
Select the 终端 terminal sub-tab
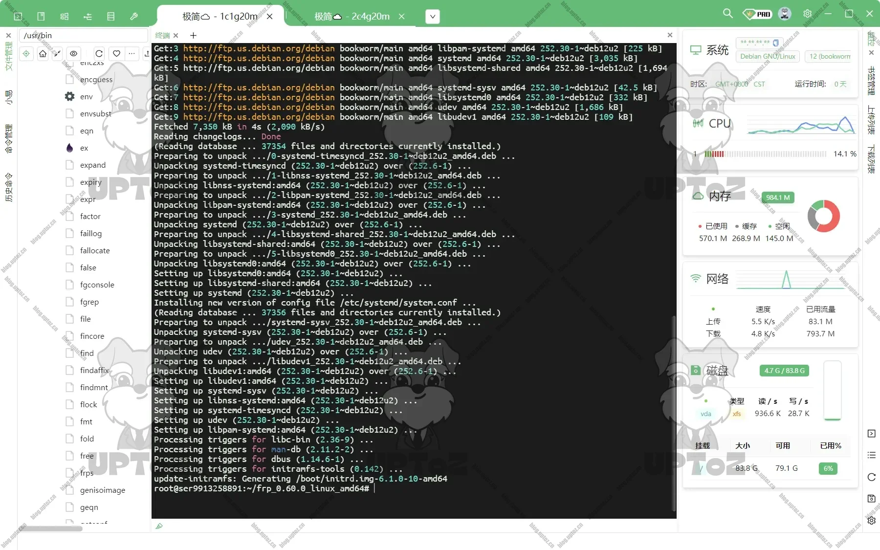pos(162,35)
